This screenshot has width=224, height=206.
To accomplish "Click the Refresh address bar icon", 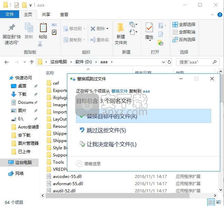I will point(169,62).
